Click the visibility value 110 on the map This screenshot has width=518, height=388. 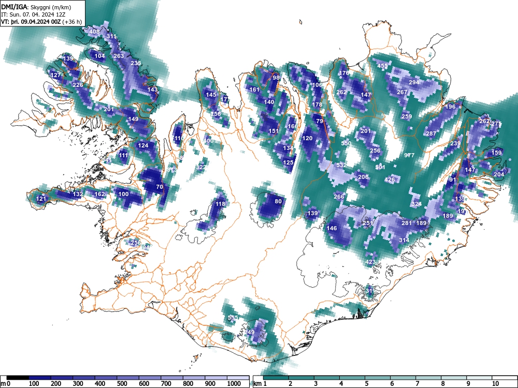pyautogui.click(x=179, y=138)
